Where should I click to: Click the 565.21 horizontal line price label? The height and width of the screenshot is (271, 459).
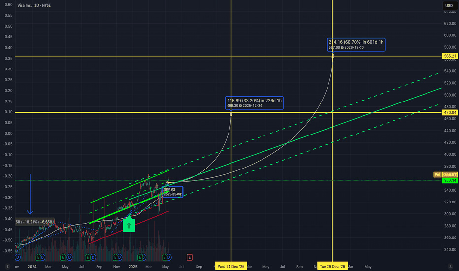click(450, 56)
